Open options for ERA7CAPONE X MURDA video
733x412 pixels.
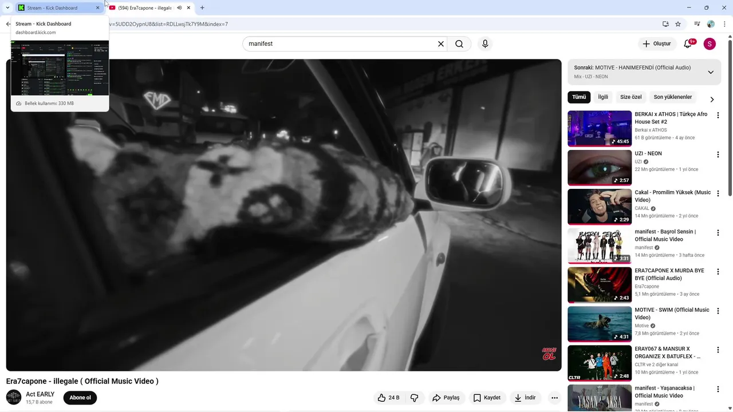point(718,272)
